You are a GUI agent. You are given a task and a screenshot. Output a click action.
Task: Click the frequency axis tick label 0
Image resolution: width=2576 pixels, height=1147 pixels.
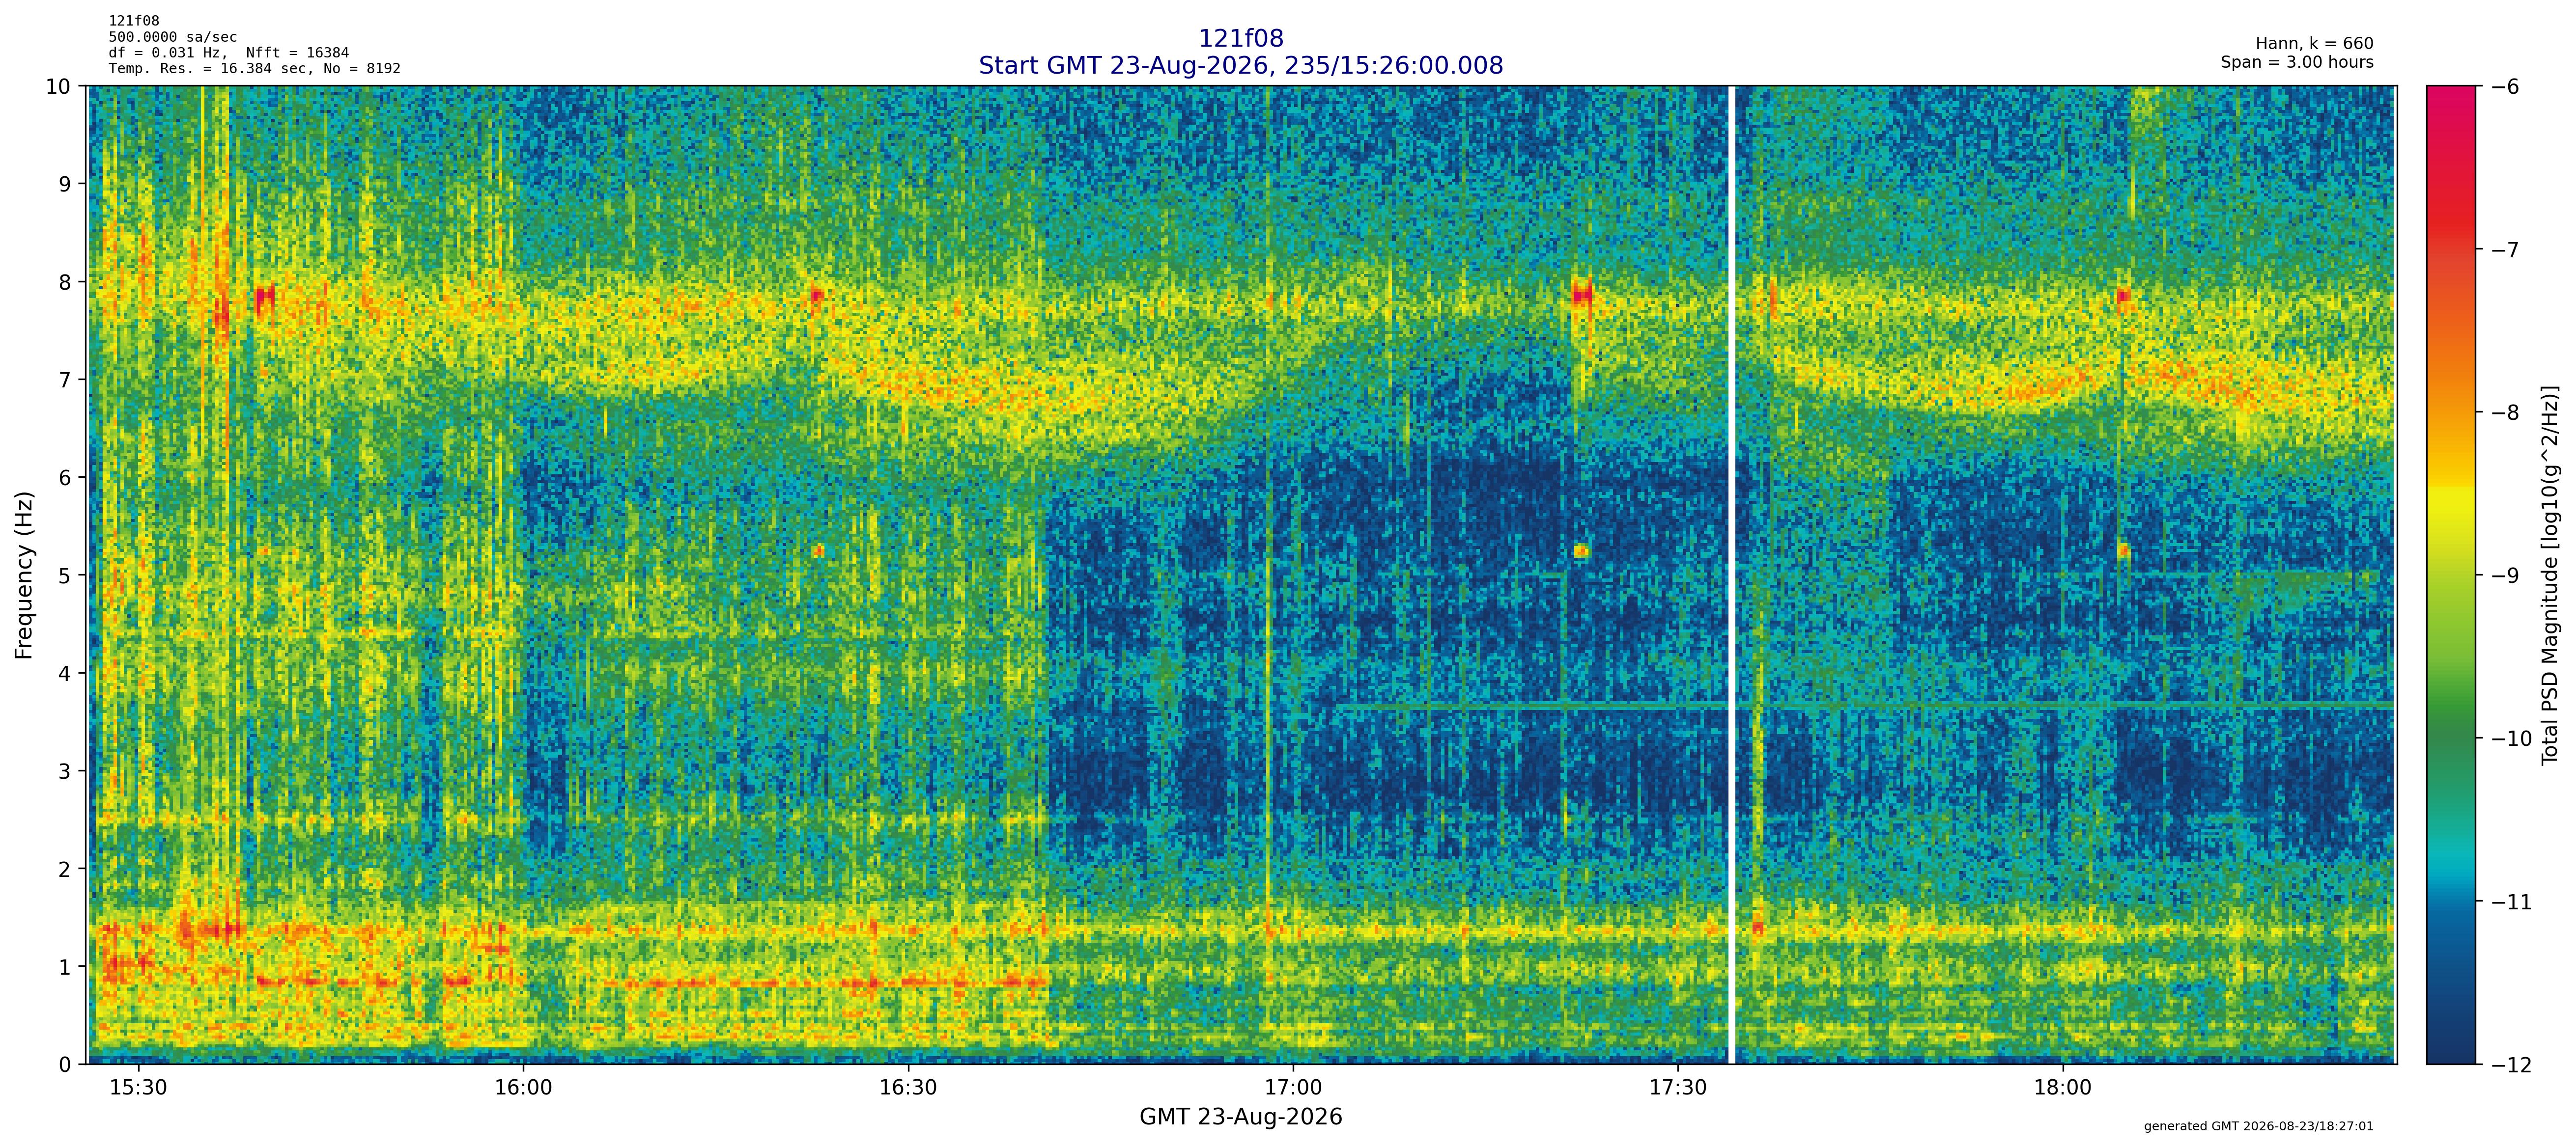pyautogui.click(x=65, y=1065)
